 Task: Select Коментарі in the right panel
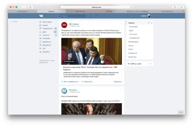point(132,57)
